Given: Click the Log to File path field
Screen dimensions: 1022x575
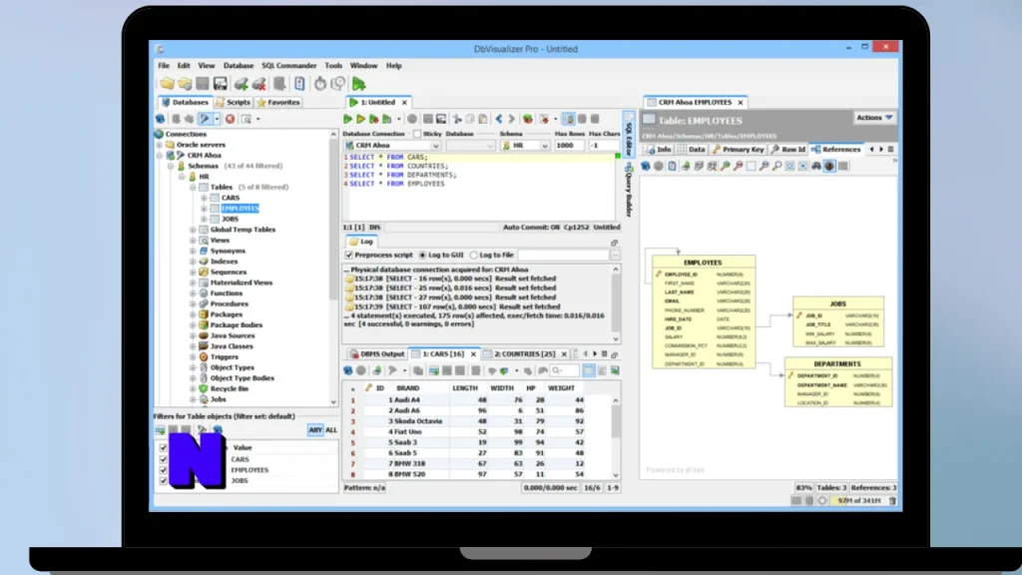Looking at the screenshot, I should 564,255.
